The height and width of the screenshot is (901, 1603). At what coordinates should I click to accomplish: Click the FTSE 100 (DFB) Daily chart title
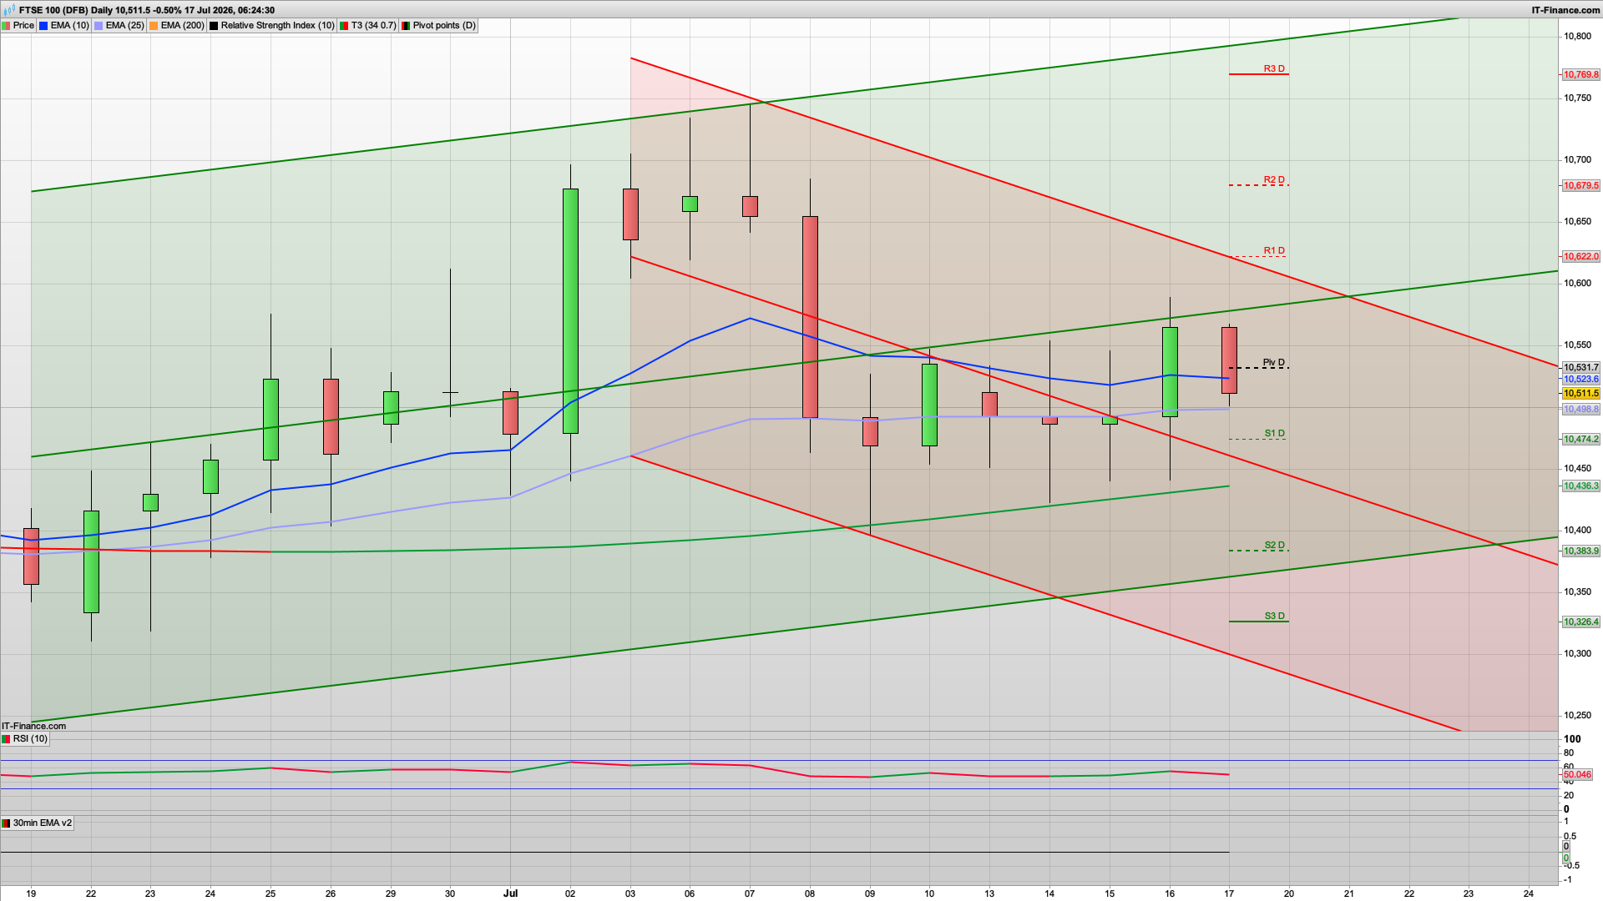(147, 10)
